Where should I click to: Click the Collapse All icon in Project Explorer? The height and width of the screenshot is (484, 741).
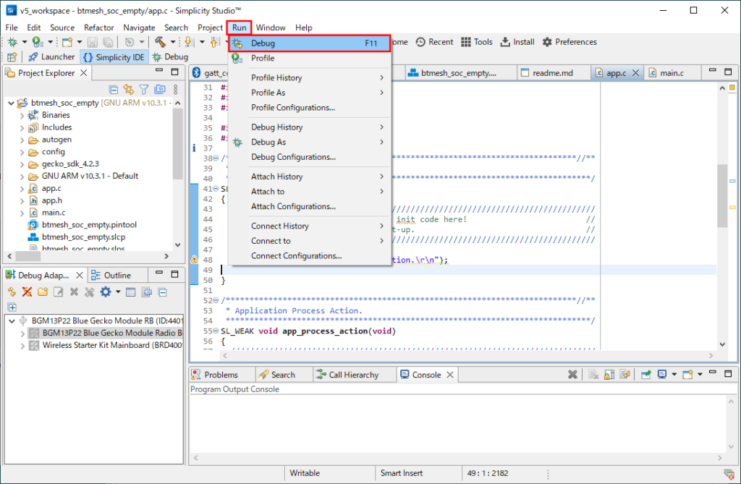[x=114, y=90]
